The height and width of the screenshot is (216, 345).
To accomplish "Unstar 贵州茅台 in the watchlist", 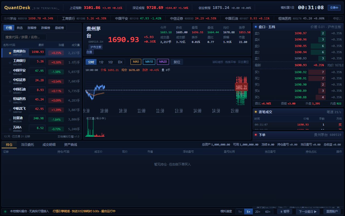I will coord(10,53).
